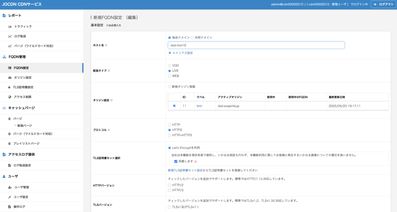Click the TLS certificate lock icon

point(9,87)
